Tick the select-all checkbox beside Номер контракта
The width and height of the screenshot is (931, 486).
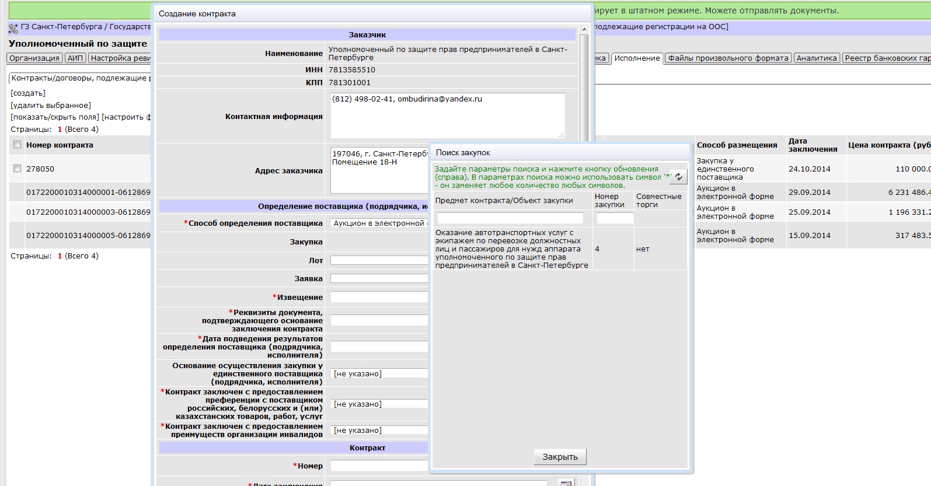[x=17, y=145]
